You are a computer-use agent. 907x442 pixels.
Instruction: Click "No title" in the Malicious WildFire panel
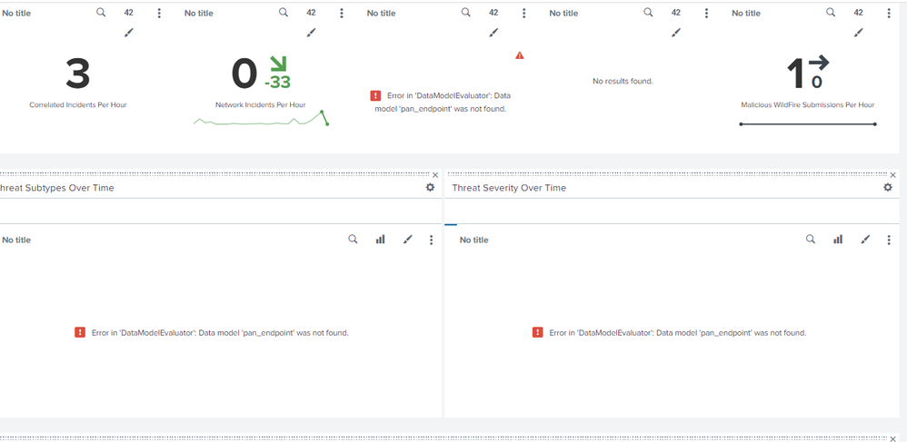coord(746,14)
